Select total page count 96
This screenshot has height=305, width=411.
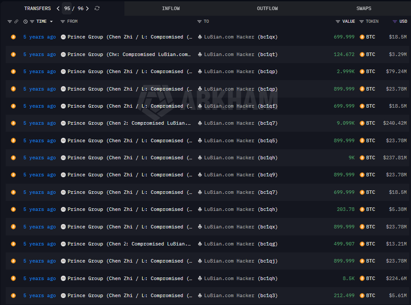pos(81,8)
